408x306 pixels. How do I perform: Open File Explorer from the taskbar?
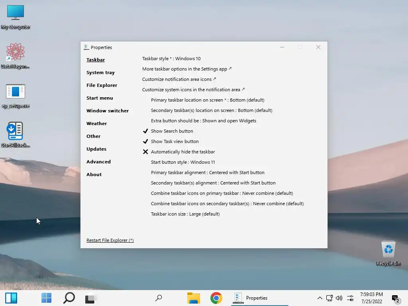193,298
